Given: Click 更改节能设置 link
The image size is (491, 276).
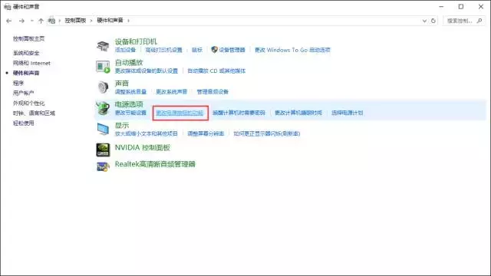Looking at the screenshot, I should (x=130, y=113).
